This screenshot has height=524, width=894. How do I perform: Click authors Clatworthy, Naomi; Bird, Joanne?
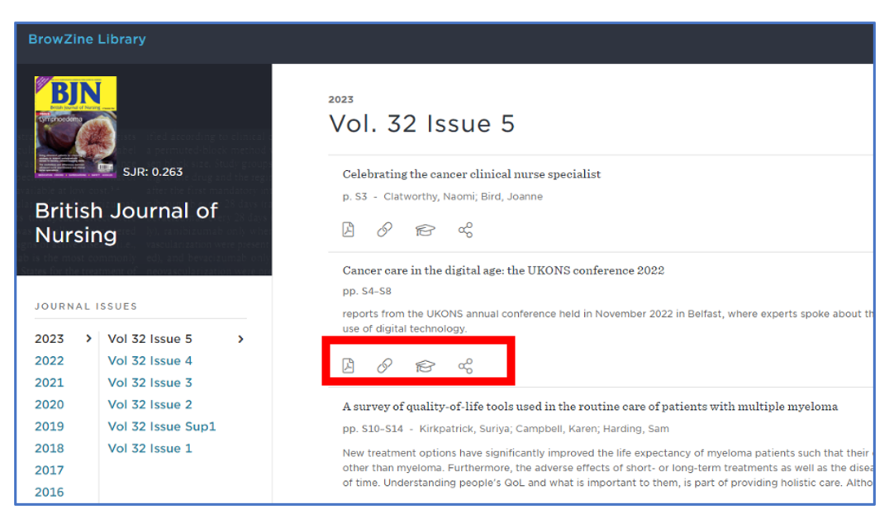(463, 197)
